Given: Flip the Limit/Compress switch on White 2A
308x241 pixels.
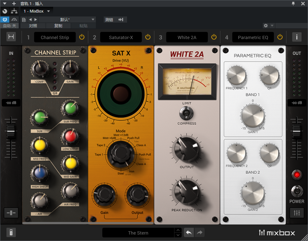Looking at the screenshot, I should [186, 113].
